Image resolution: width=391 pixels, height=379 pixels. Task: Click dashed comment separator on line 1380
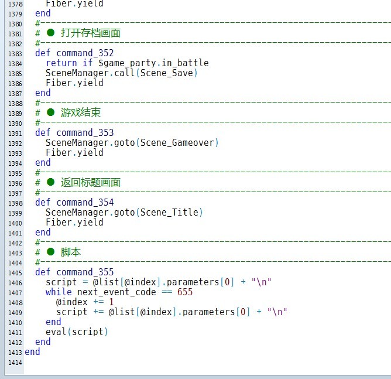point(213,23)
